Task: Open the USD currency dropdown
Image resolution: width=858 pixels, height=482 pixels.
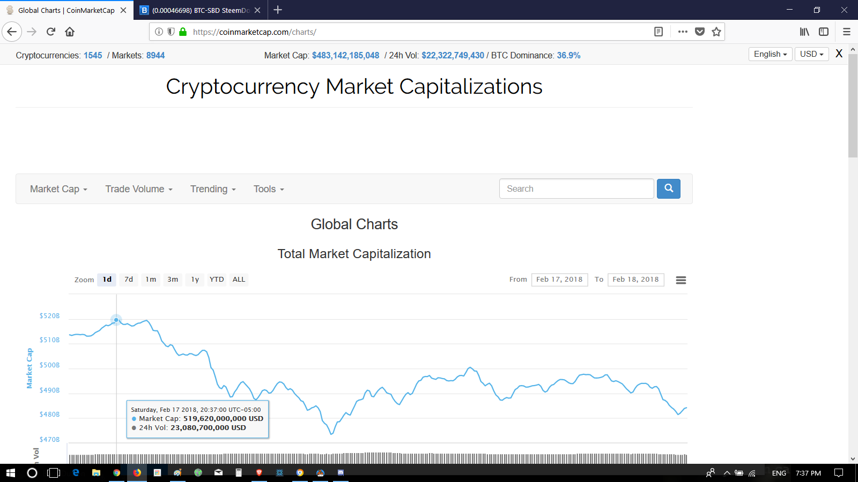Action: point(811,54)
